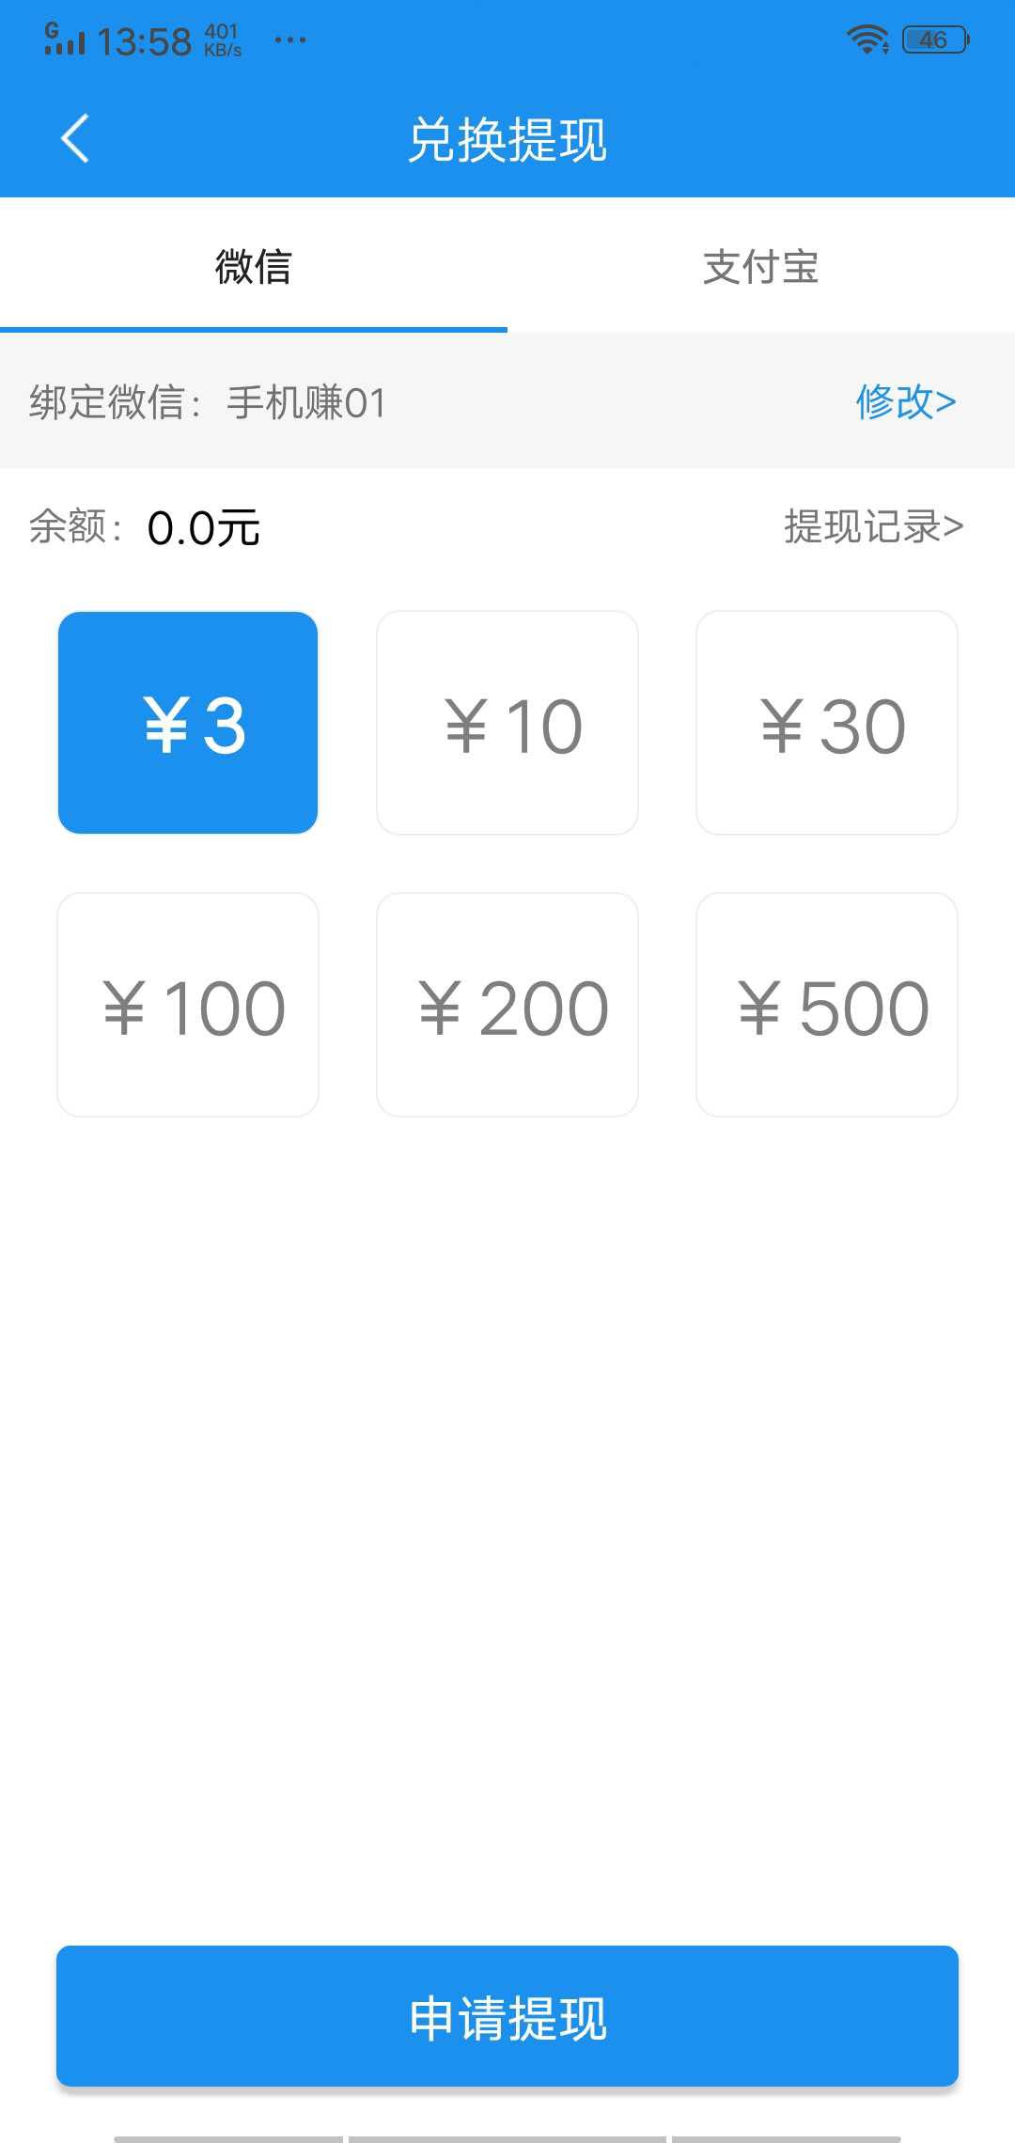Tap the Wi-Fi status icon
This screenshot has height=2143, width=1015.
(x=867, y=38)
